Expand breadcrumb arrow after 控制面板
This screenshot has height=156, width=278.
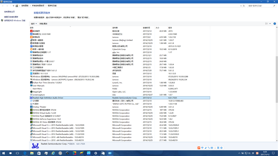pyautogui.click(x=30, y=6)
